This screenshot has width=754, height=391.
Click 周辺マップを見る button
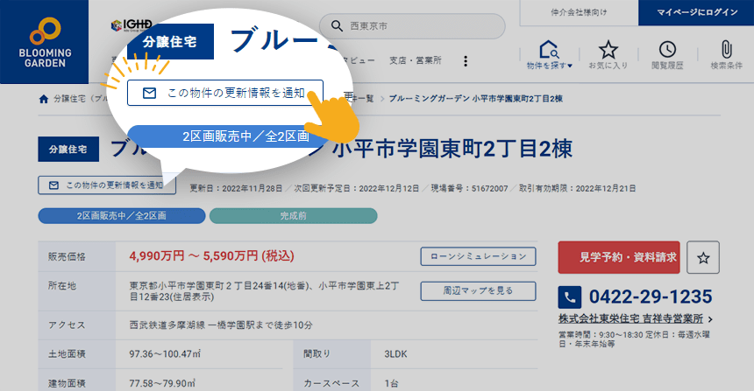pos(478,290)
